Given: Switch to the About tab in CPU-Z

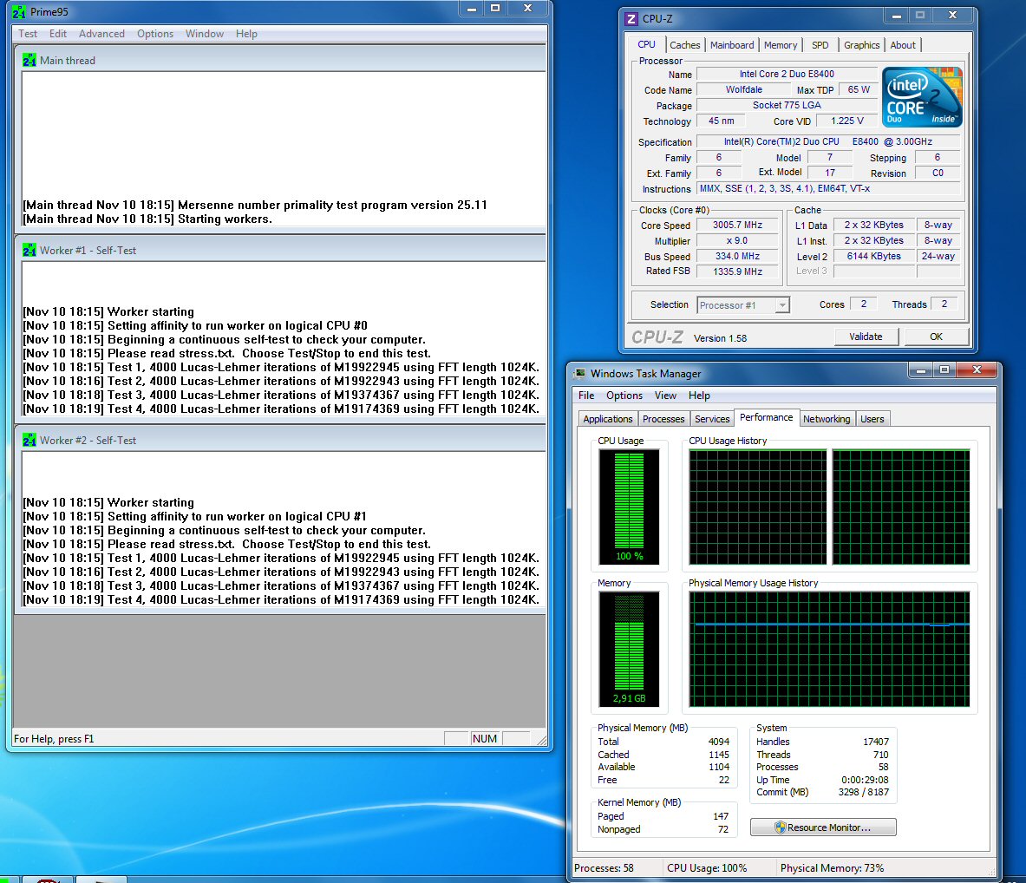Looking at the screenshot, I should (x=902, y=45).
